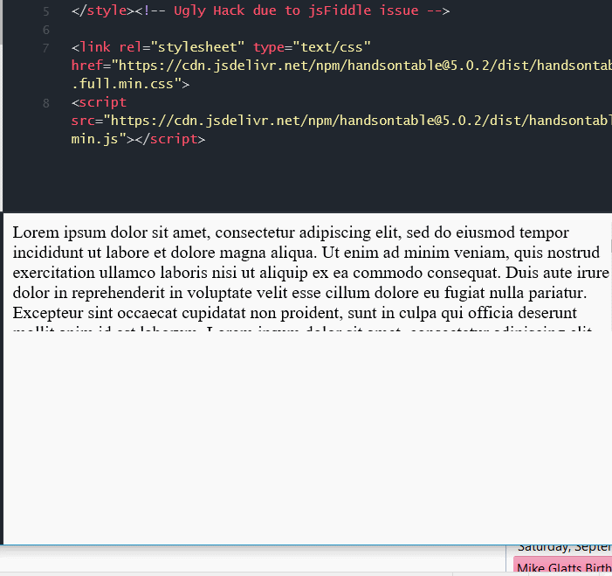Click the '<link rel="stylesheet"' code text
Image resolution: width=612 pixels, height=576 pixels.
tap(158, 47)
